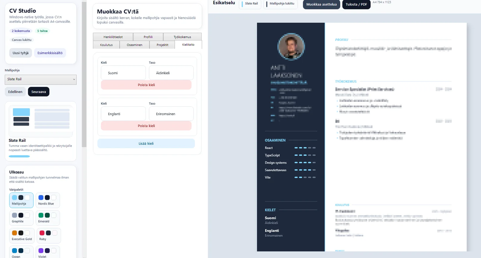Click the Slate Rail template thumbnail
This screenshot has height=258, width=481.
(x=41, y=121)
